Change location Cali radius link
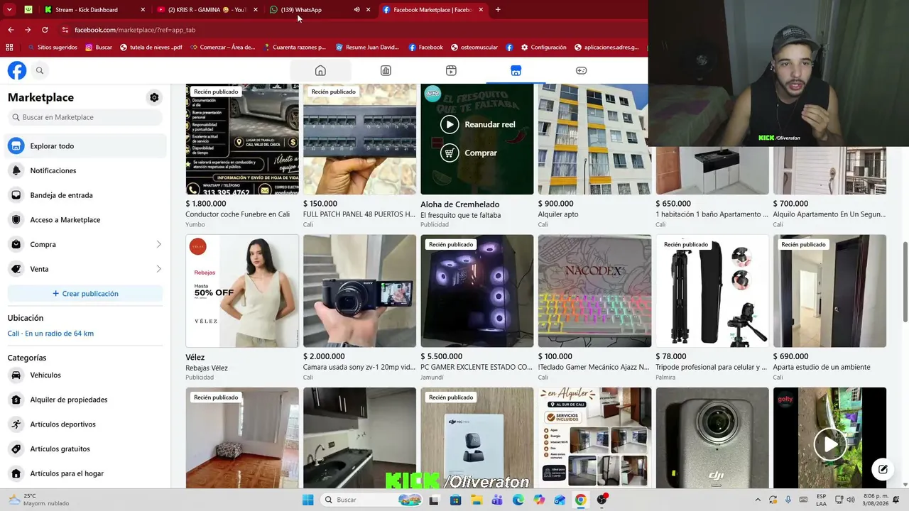This screenshot has height=511, width=909. coord(50,334)
